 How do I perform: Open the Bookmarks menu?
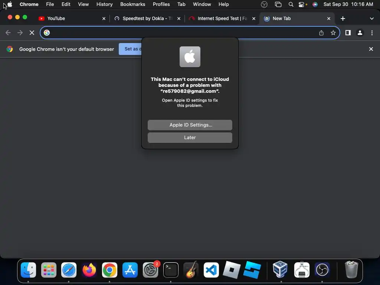[132, 4]
